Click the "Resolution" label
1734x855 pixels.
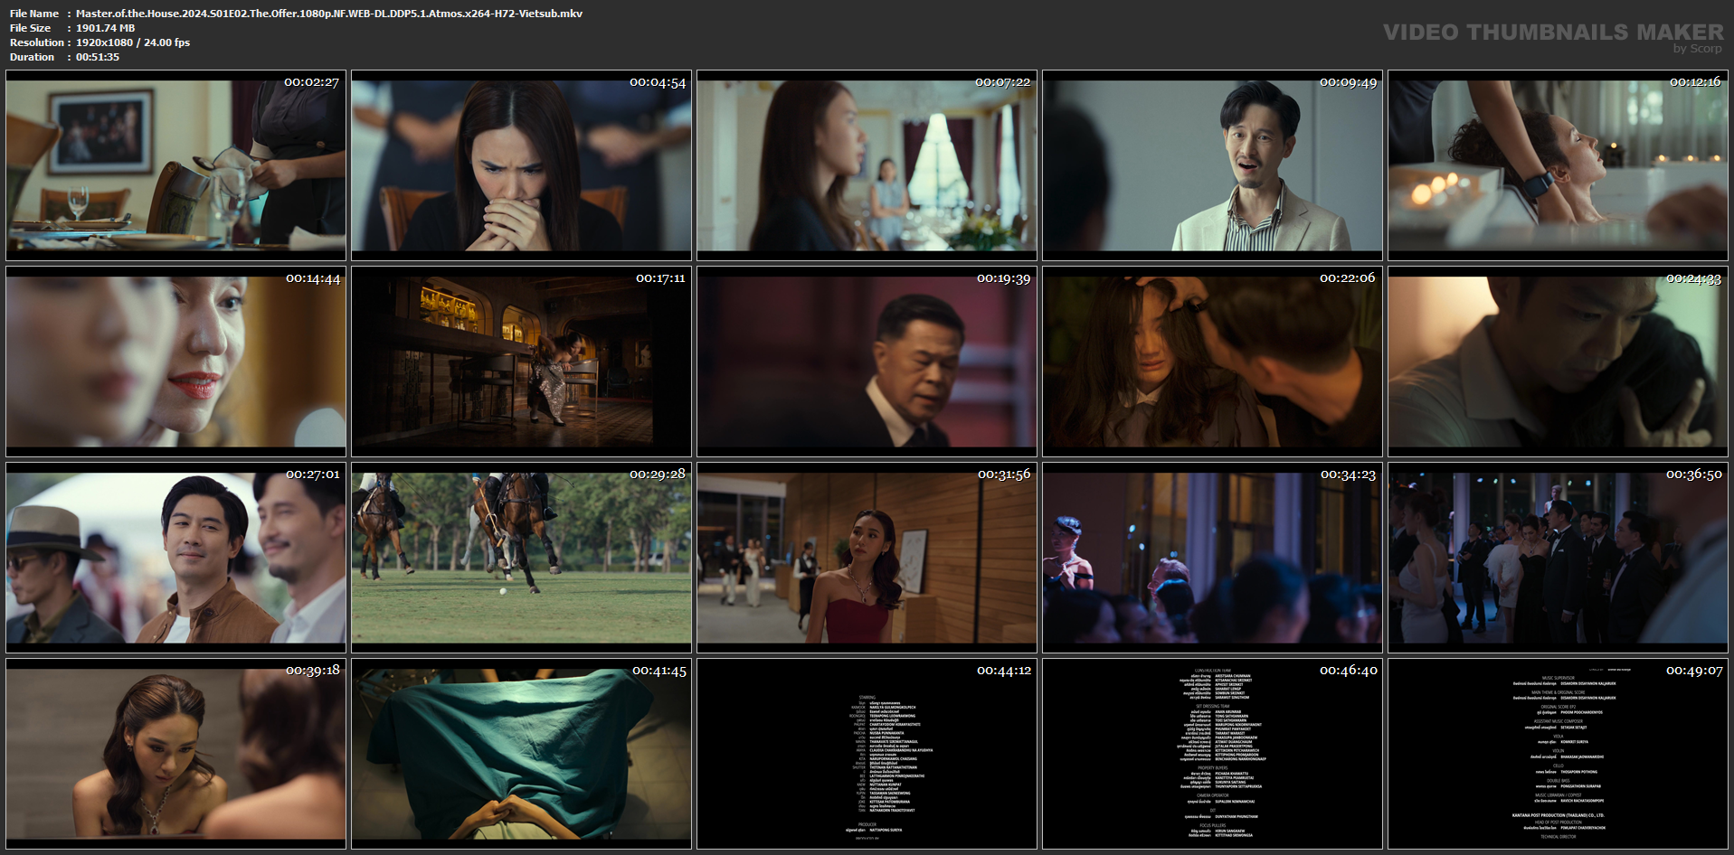tap(37, 42)
